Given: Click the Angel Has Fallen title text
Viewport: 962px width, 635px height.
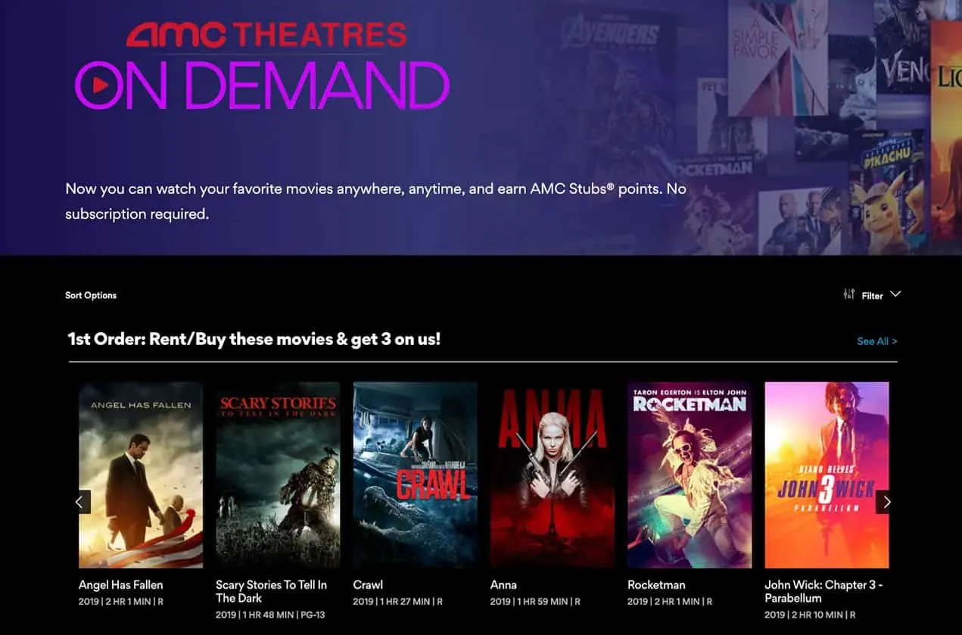Looking at the screenshot, I should pyautogui.click(x=121, y=585).
